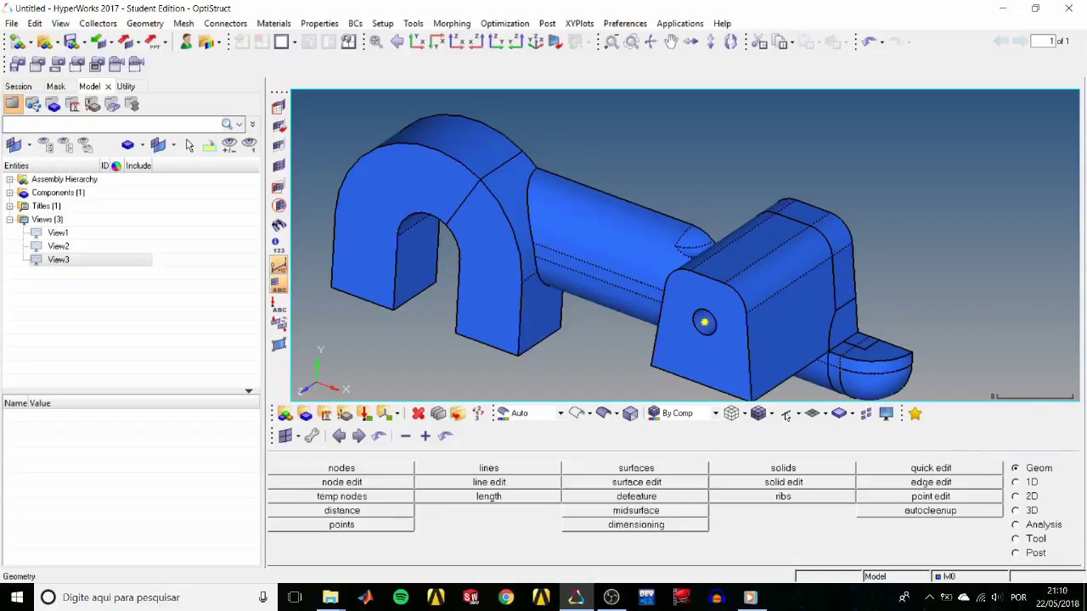Click the search magnifier in the browser

click(x=227, y=125)
